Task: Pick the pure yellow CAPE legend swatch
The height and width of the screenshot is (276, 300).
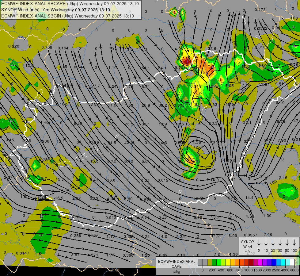Action: (228, 263)
